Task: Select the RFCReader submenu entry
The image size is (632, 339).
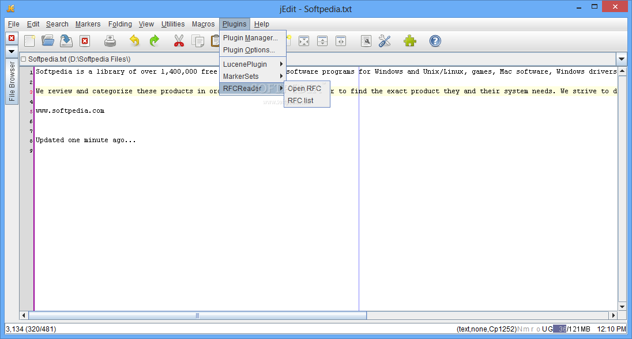Action: point(253,89)
